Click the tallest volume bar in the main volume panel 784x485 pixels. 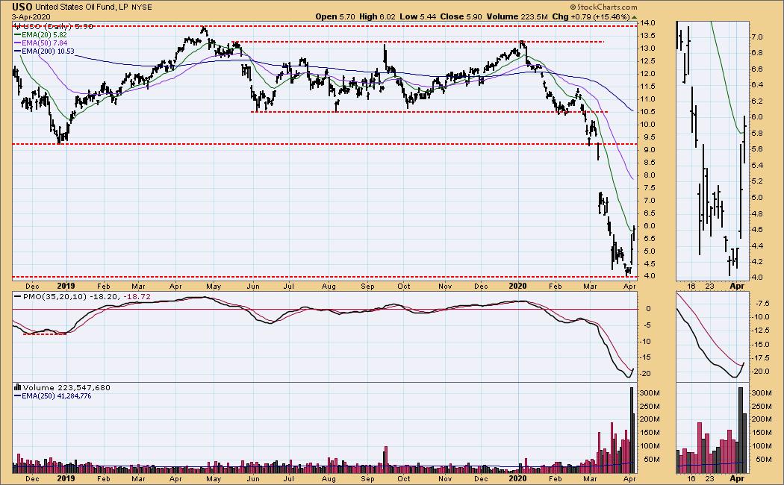631,430
